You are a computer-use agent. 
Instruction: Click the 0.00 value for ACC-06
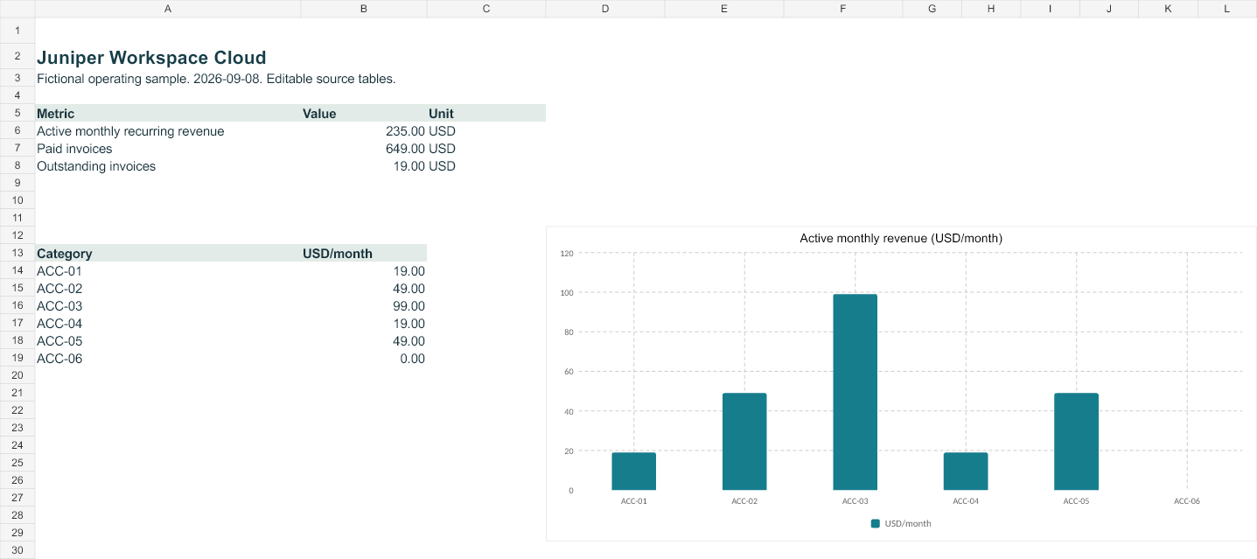(364, 359)
